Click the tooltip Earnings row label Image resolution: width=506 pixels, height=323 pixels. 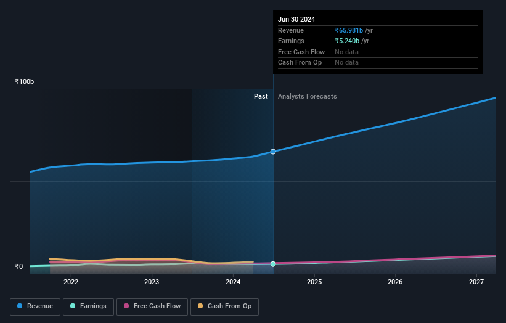291,41
